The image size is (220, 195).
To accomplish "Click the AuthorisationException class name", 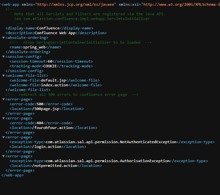I will (108, 161).
